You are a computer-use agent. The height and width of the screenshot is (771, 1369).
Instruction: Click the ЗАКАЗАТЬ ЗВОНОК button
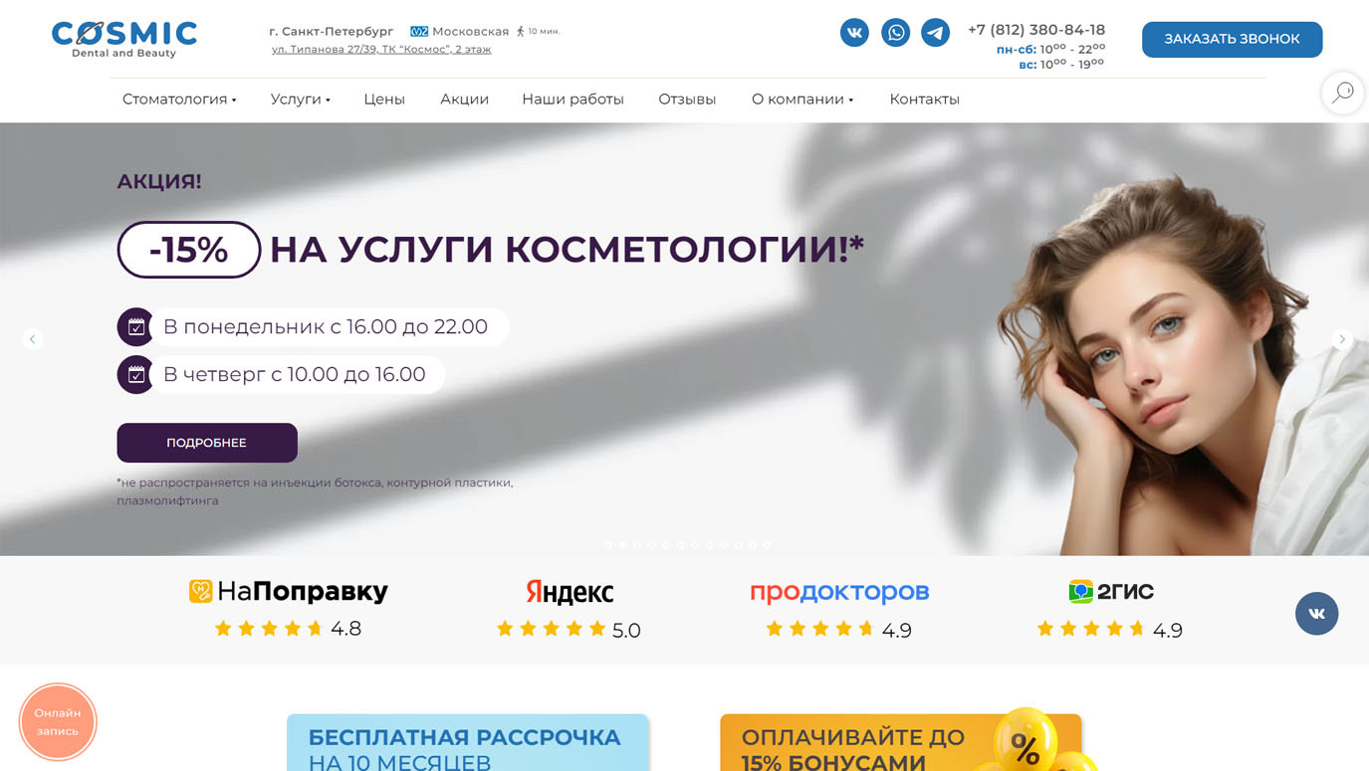coord(1232,40)
